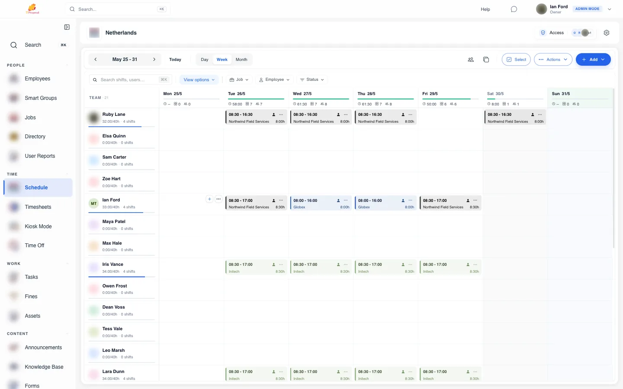
Task: Open Lara Dunn's Tuesday Initech shift
Action: (256, 374)
